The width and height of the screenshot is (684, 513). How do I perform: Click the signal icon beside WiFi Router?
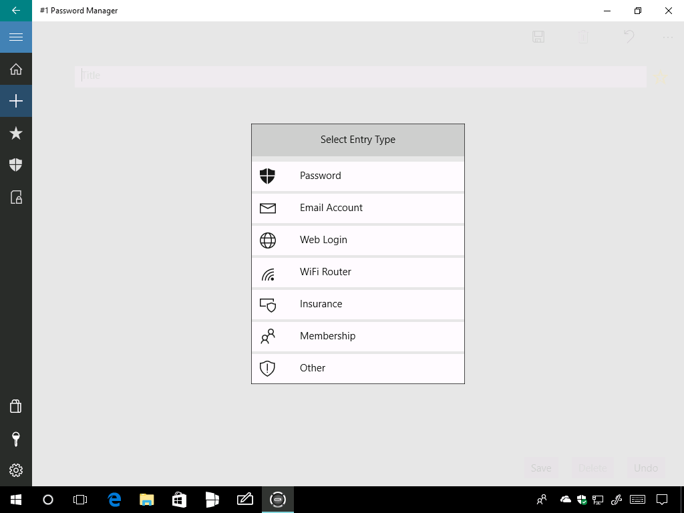pyautogui.click(x=268, y=274)
